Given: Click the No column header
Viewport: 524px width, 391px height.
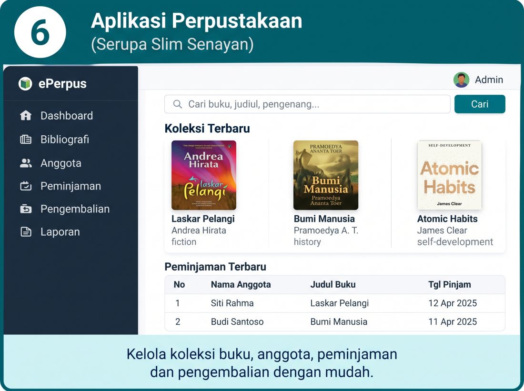Looking at the screenshot, I should coord(179,285).
